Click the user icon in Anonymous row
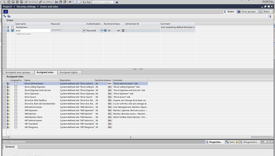Screen dimensions: 275x156 click(8, 27)
